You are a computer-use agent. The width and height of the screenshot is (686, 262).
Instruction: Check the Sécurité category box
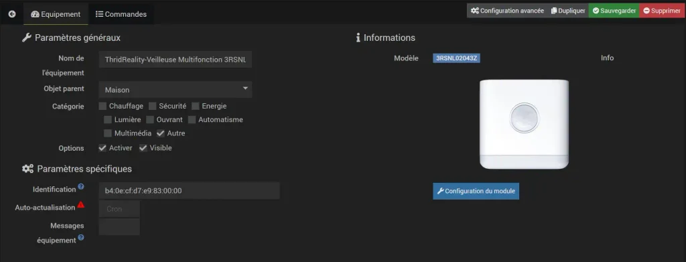153,106
